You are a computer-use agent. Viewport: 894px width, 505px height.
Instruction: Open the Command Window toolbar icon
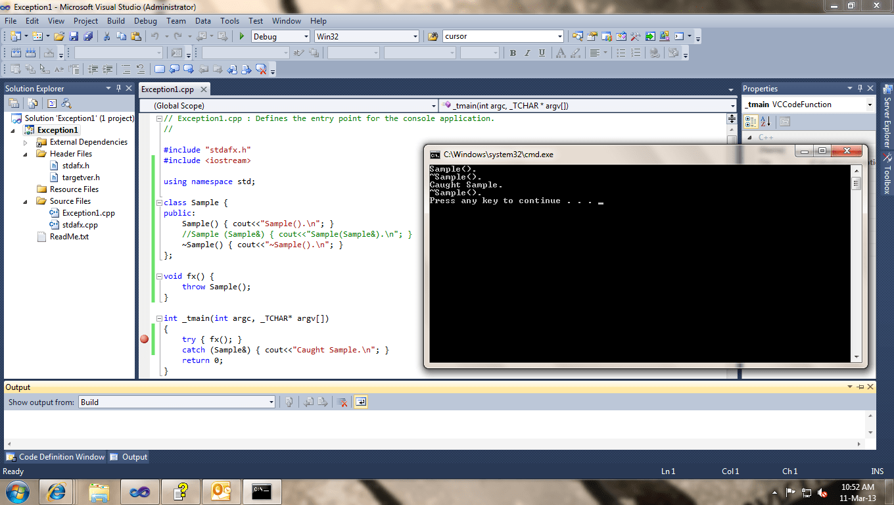click(679, 37)
